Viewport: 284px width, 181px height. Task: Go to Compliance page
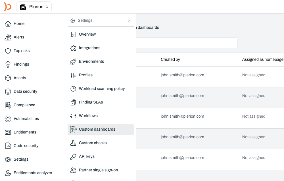pyautogui.click(x=24, y=105)
